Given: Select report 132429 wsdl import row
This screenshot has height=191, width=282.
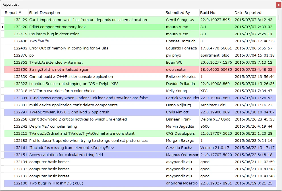Looking at the screenshot, I should pyautogui.click(x=140, y=20).
